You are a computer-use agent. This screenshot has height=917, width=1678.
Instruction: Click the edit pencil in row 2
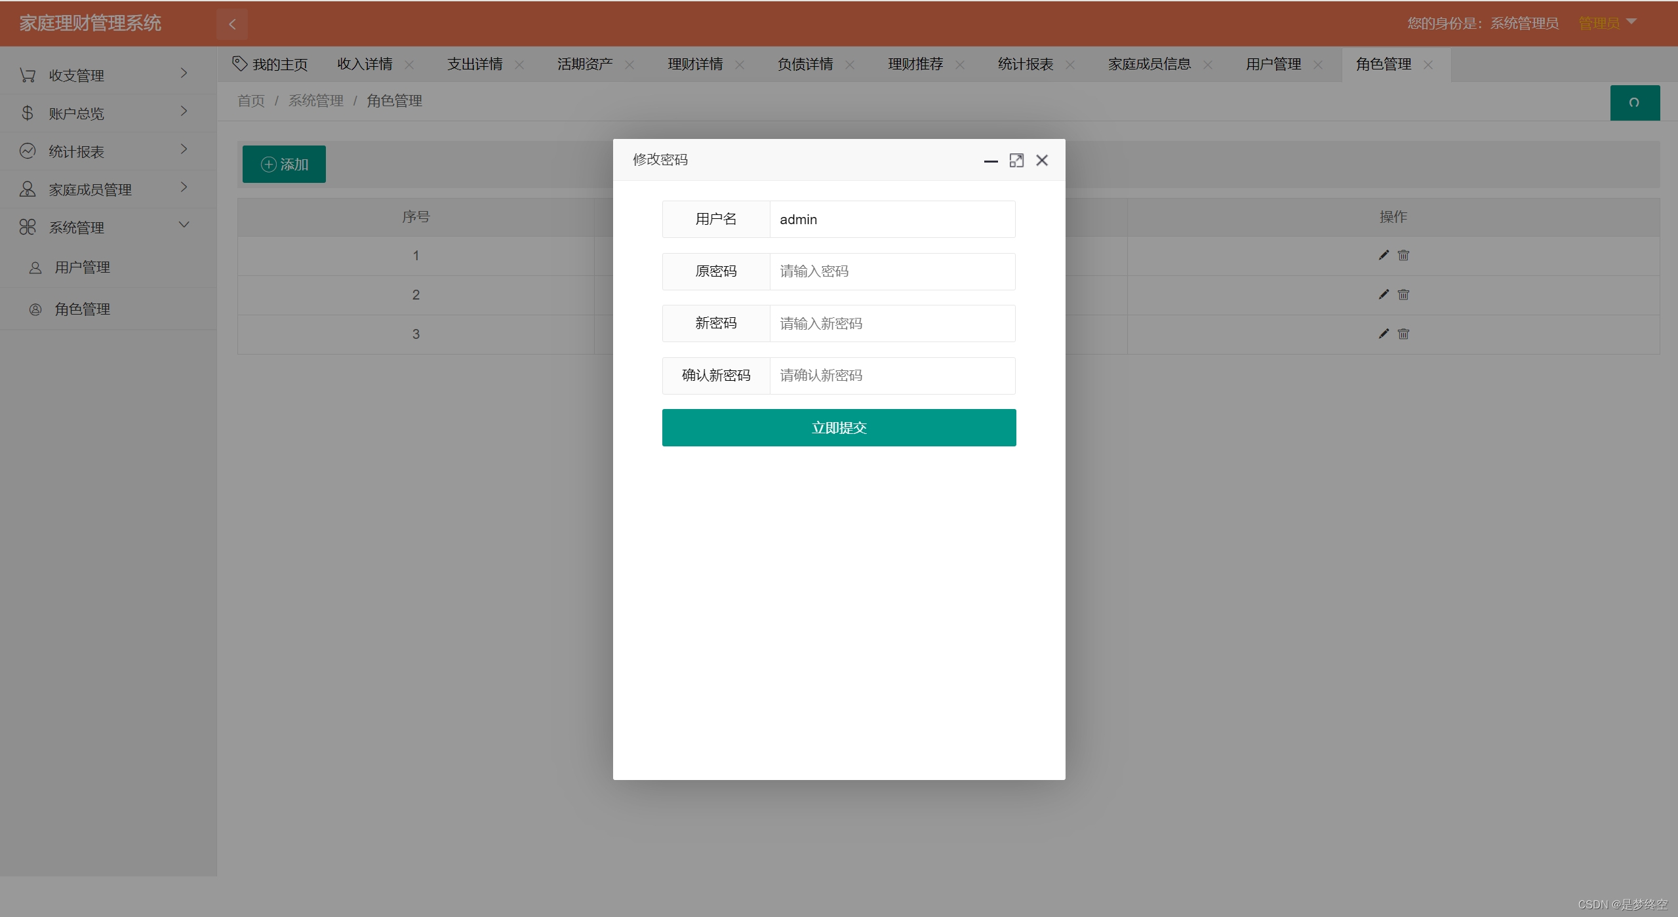[1384, 294]
